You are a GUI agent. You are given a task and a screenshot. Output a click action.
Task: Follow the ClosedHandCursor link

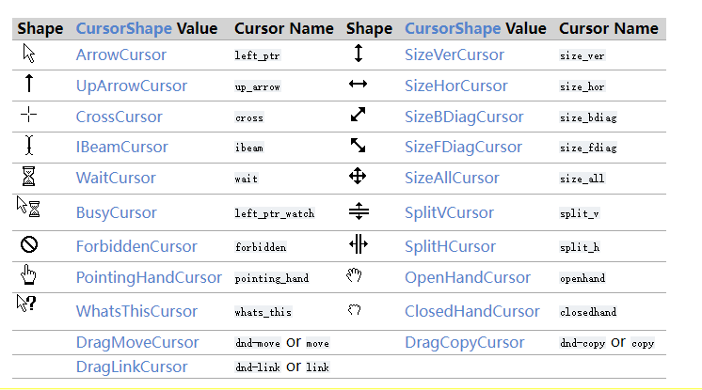click(471, 311)
